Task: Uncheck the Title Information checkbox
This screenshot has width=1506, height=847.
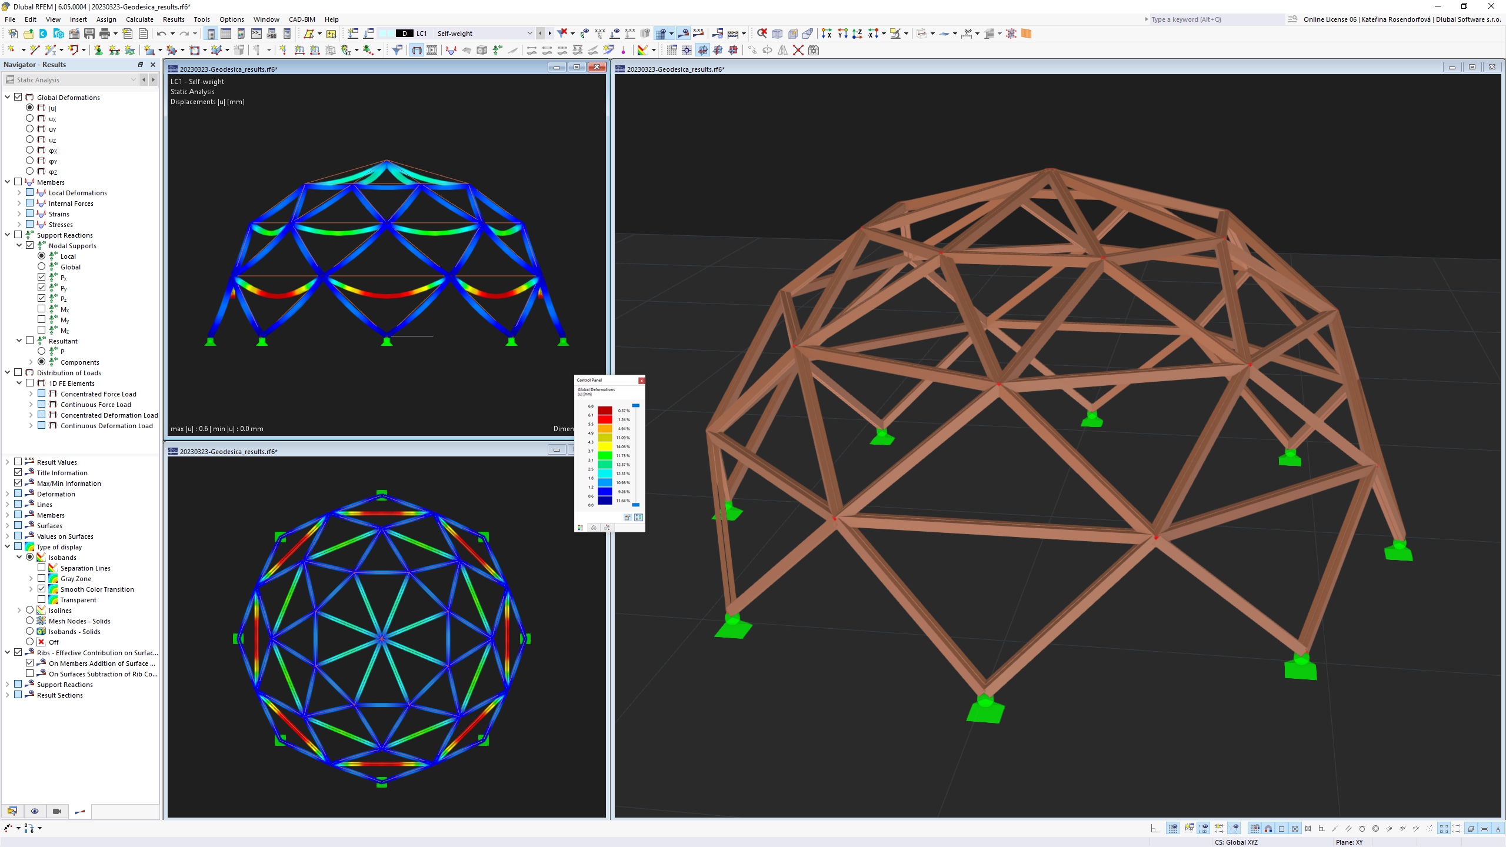Action: [x=18, y=472]
